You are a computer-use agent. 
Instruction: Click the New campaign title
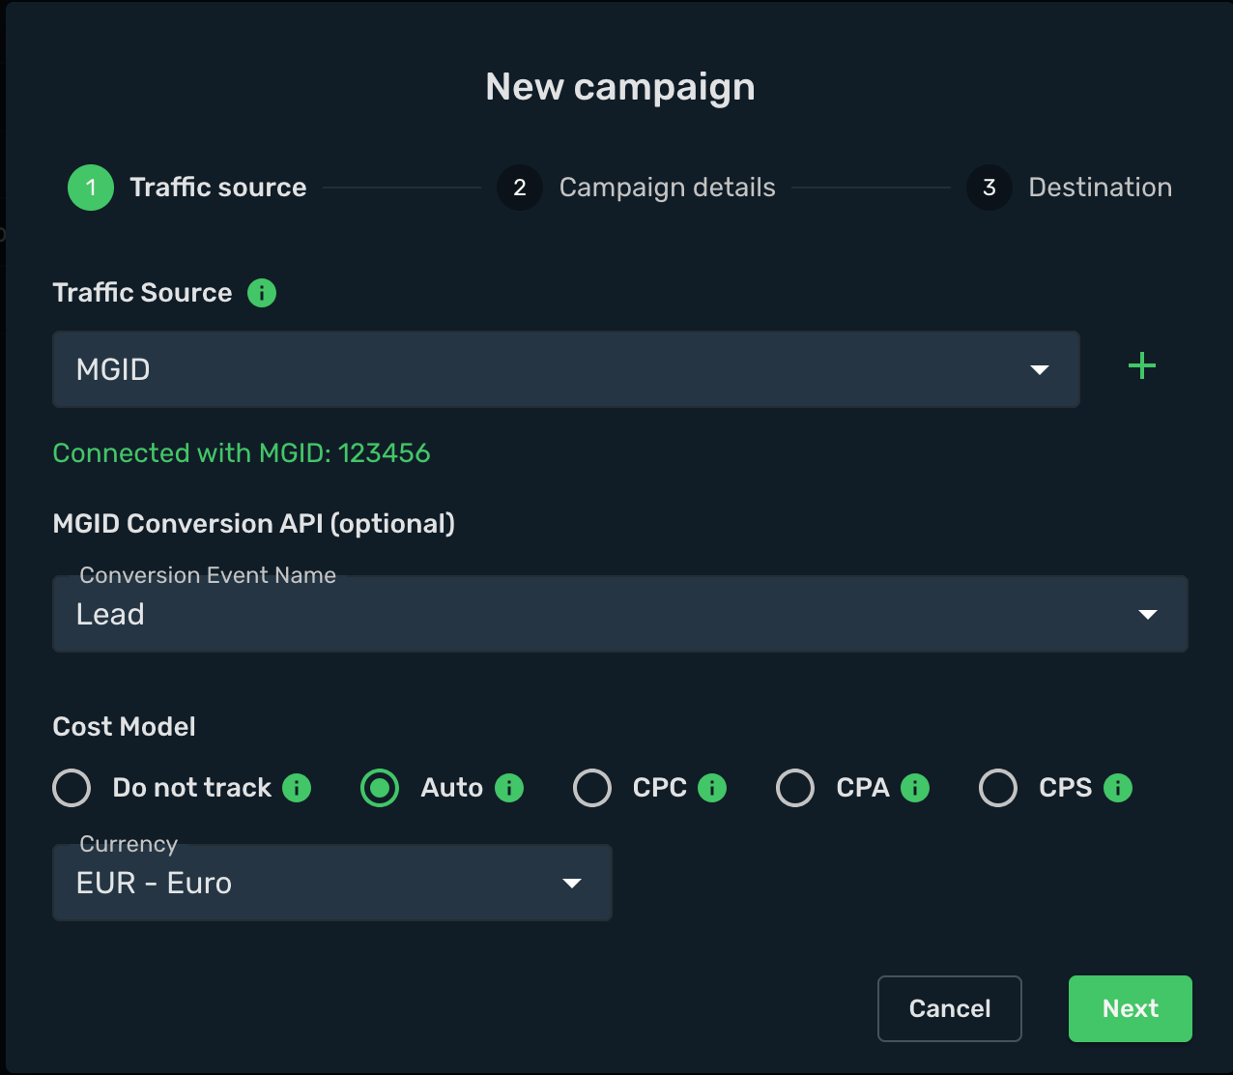pos(620,87)
